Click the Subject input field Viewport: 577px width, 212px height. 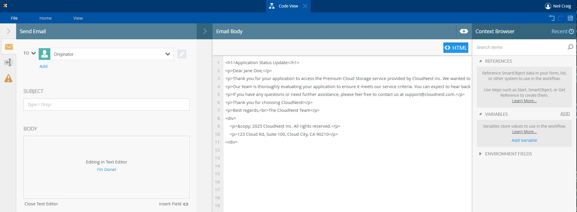tap(106, 105)
